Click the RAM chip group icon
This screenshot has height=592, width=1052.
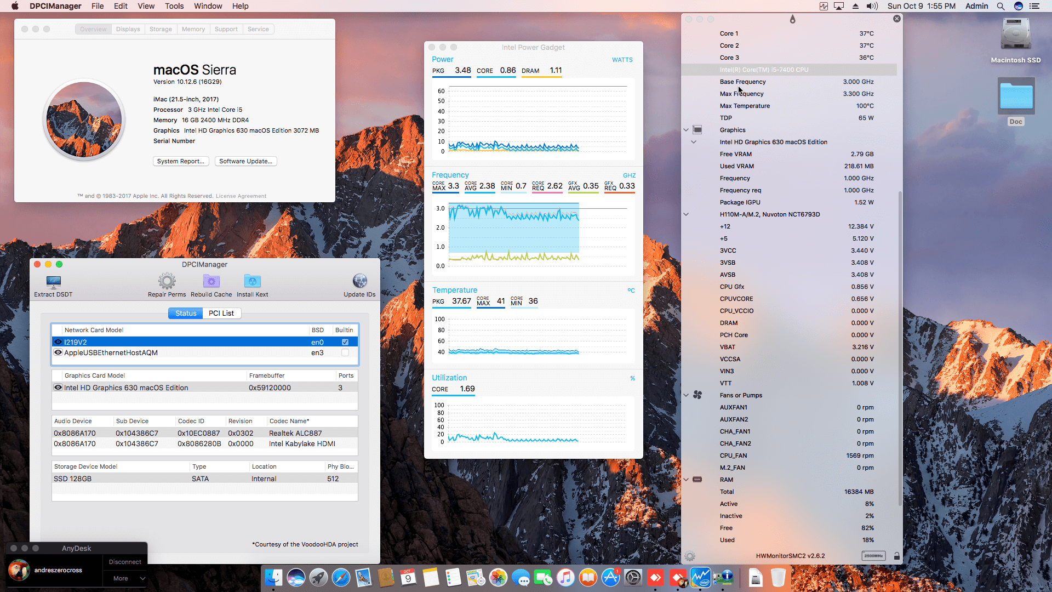[697, 480]
